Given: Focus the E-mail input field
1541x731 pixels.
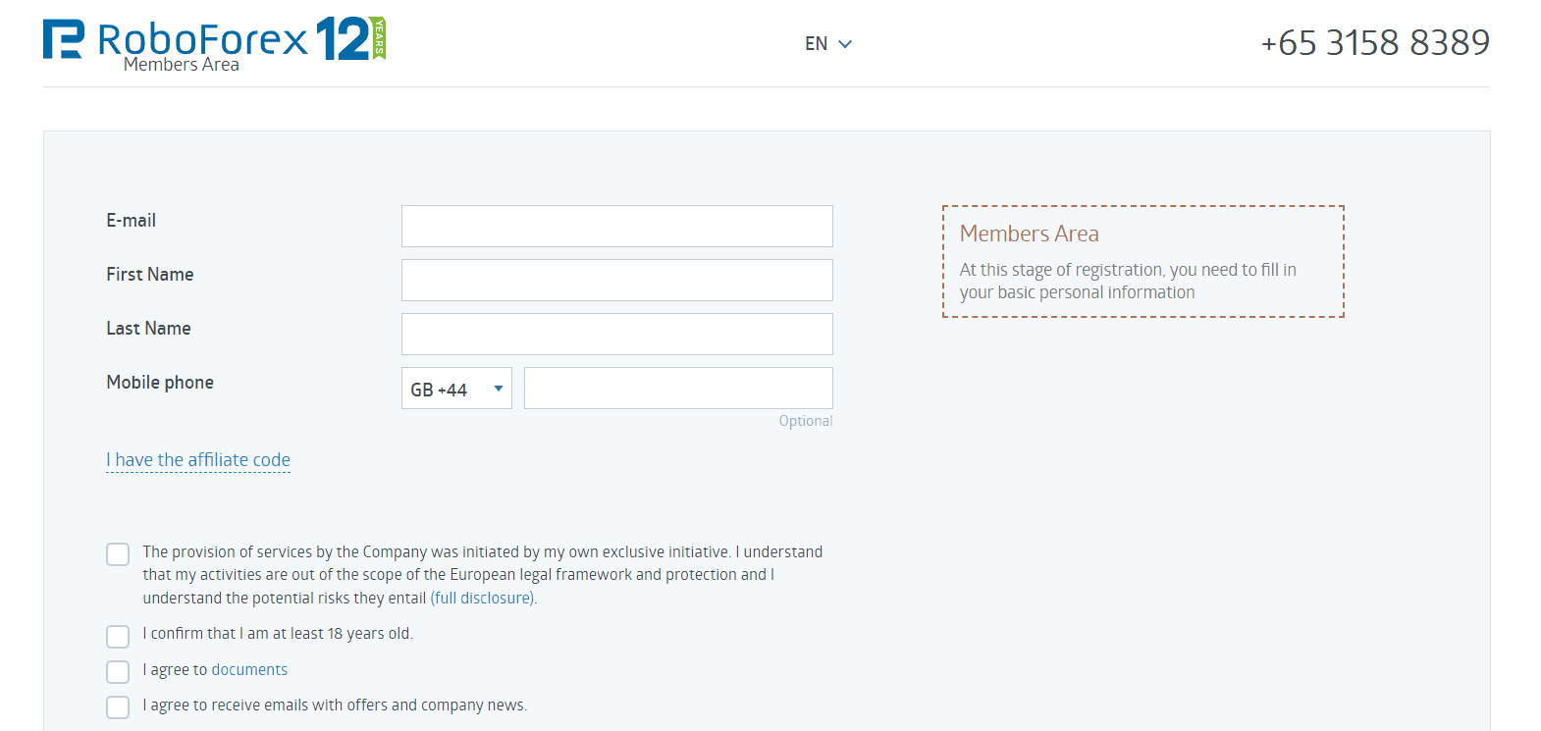Looking at the screenshot, I should 617,226.
